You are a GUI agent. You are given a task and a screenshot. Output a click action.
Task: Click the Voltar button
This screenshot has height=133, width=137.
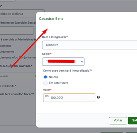(118, 121)
